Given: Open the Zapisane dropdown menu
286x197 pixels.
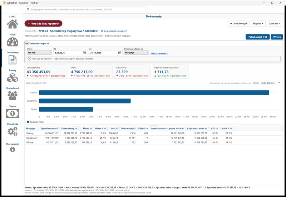Looking at the screenshot, I should tap(275, 24).
